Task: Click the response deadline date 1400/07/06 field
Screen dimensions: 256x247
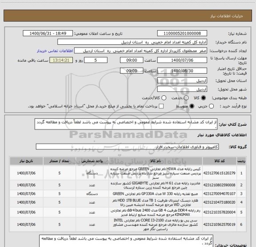Action: [x=182, y=60]
